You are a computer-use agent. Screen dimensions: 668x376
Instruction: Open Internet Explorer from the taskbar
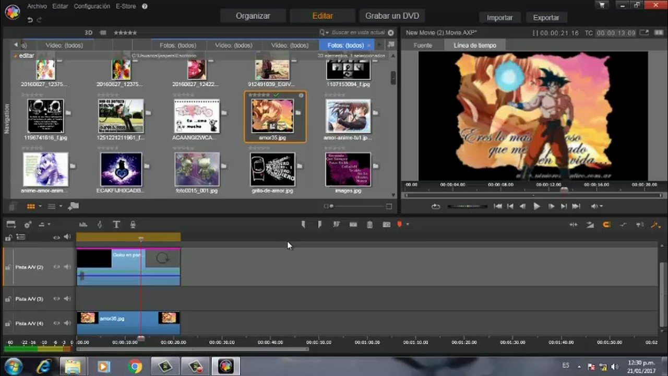44,367
